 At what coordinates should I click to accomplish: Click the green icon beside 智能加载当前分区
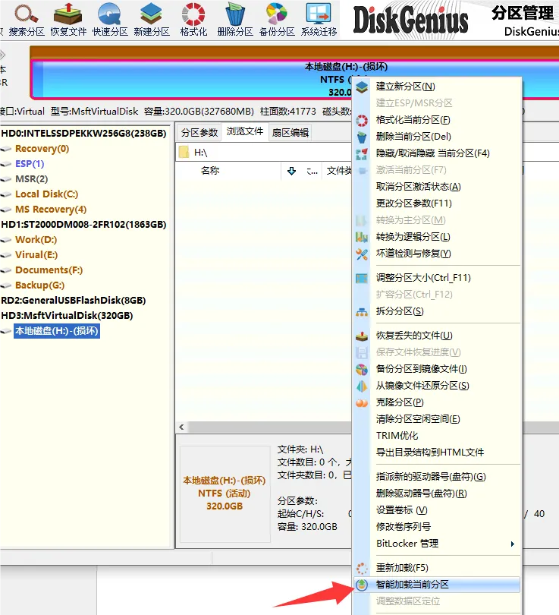[x=362, y=585]
